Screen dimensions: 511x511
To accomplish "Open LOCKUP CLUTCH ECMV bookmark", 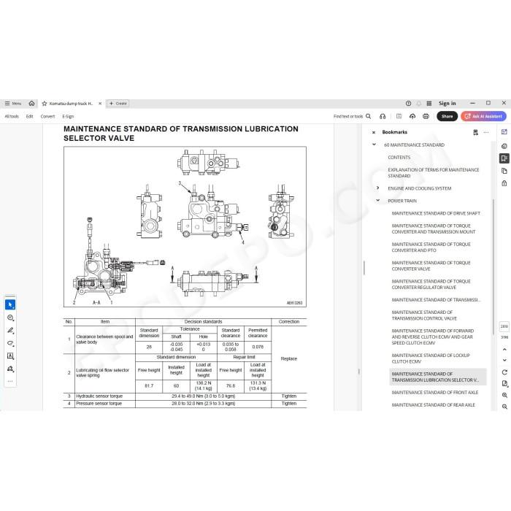I will pos(431,358).
